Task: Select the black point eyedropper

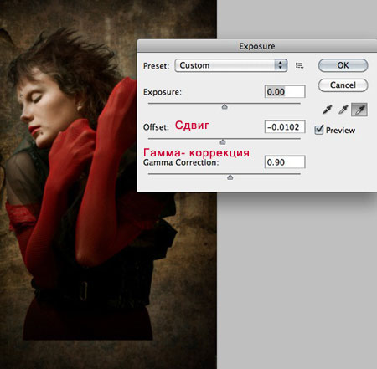Action: pos(328,110)
